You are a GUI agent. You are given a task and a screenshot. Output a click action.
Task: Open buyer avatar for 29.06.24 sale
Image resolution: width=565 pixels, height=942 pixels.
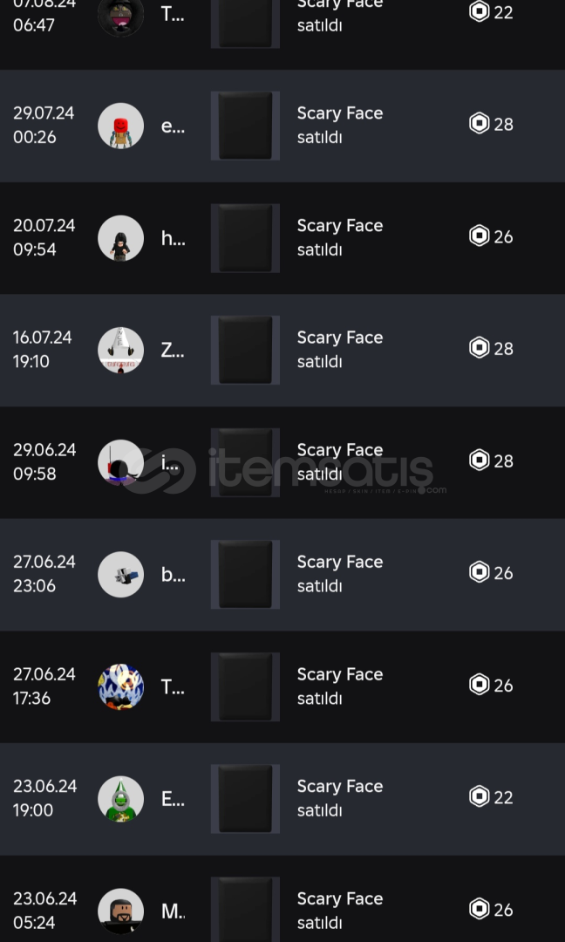120,462
